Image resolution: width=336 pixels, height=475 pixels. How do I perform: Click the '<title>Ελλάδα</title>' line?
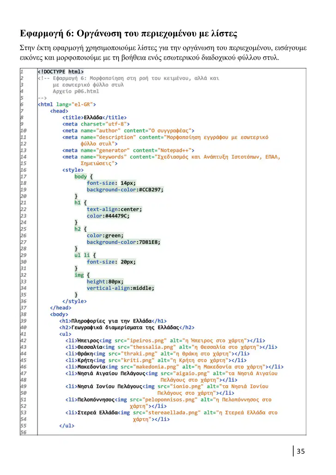click(x=95, y=117)
